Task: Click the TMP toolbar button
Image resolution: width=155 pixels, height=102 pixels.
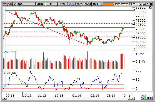Action: pyautogui.click(x=96, y=4)
